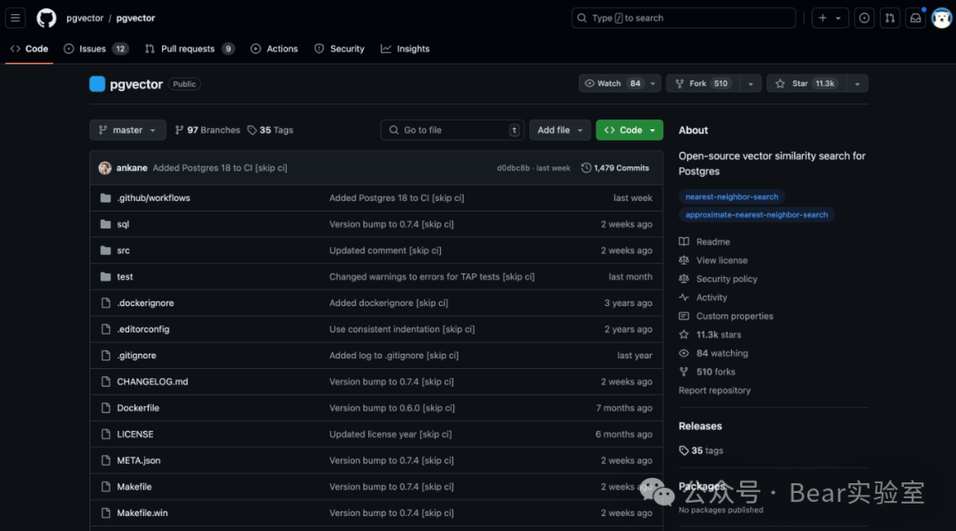Image resolution: width=956 pixels, height=531 pixels.
Task: Select the nearest-neighbor-search topic tag
Action: pyautogui.click(x=732, y=196)
